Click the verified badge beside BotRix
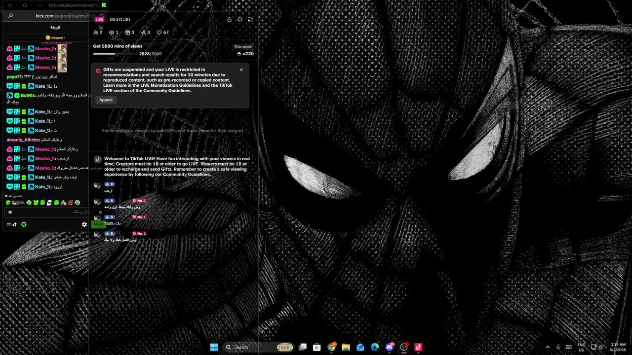 click(x=17, y=95)
